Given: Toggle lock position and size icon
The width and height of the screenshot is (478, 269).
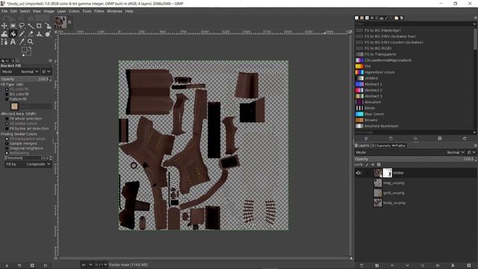Looking at the screenshot, I should click(x=373, y=164).
